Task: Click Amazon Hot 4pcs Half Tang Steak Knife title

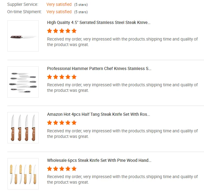Action: [x=98, y=114]
